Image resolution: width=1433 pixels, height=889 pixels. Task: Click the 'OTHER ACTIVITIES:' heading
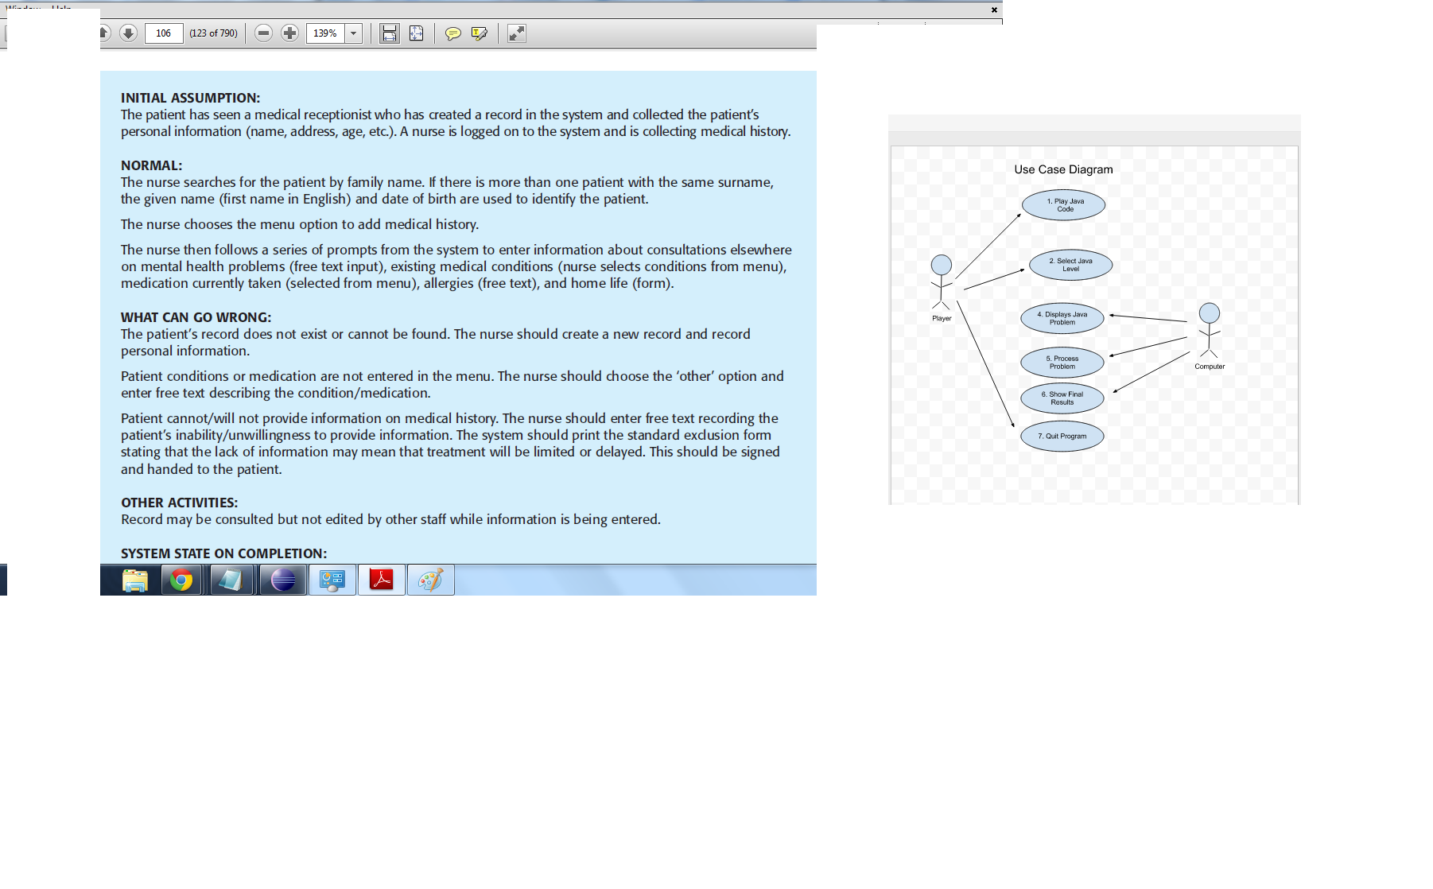179,503
